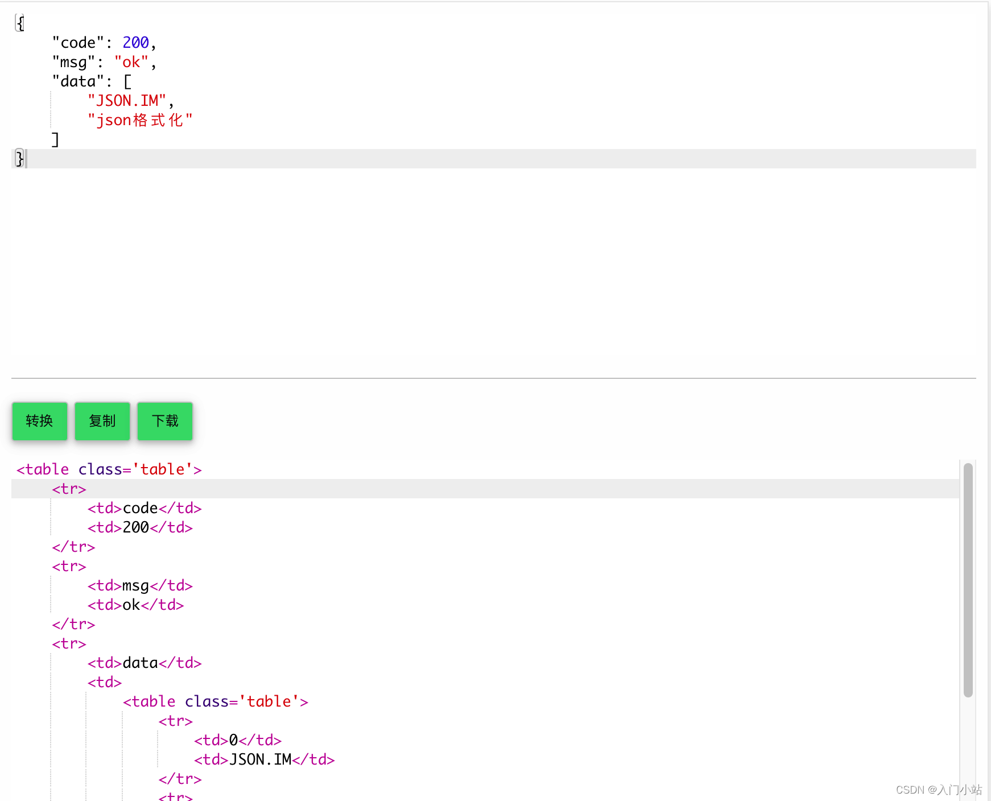Click the <td>200</td> line in output

(x=140, y=527)
